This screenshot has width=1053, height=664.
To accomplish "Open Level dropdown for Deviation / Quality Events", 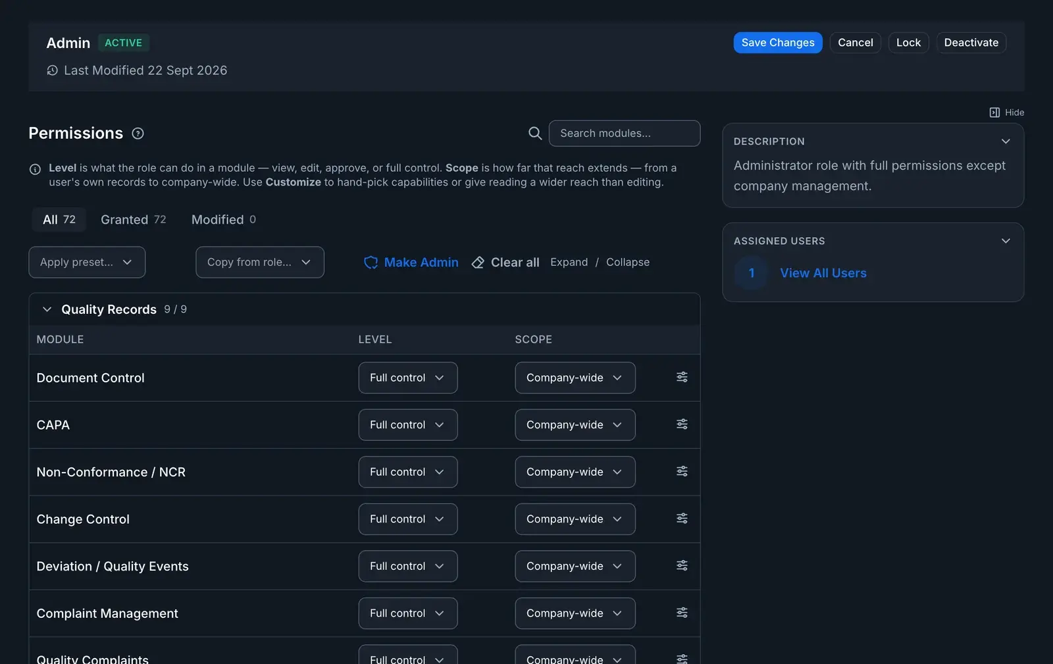I will tap(408, 566).
